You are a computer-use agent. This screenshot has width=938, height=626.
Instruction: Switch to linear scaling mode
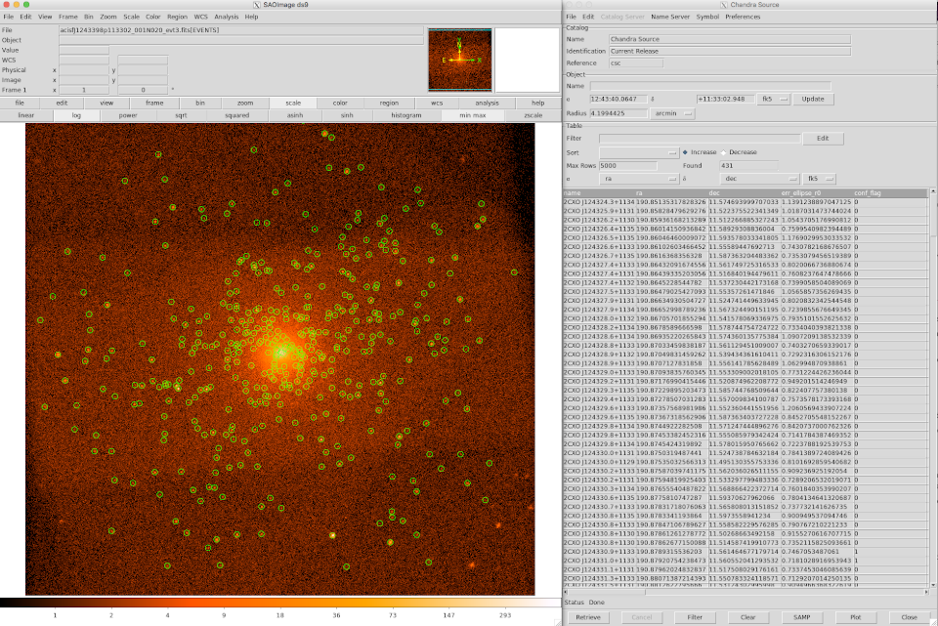25,115
